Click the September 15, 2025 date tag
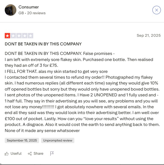Screen dimensions: 164x165 tap(22, 140)
